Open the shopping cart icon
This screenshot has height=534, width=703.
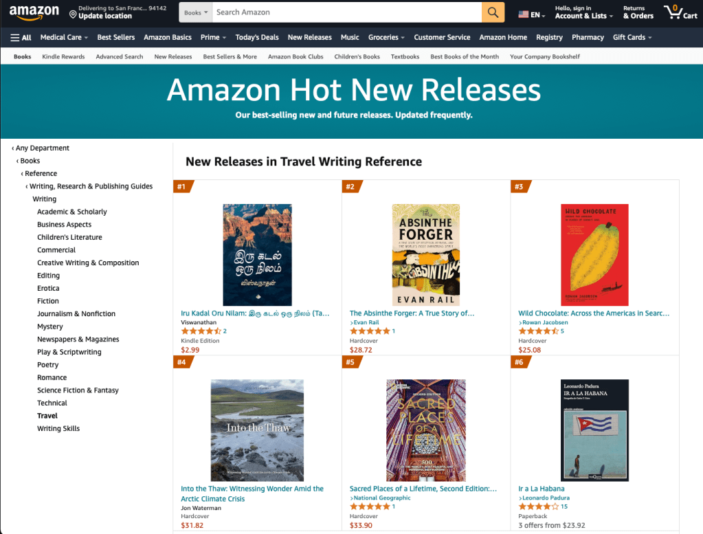(679, 12)
